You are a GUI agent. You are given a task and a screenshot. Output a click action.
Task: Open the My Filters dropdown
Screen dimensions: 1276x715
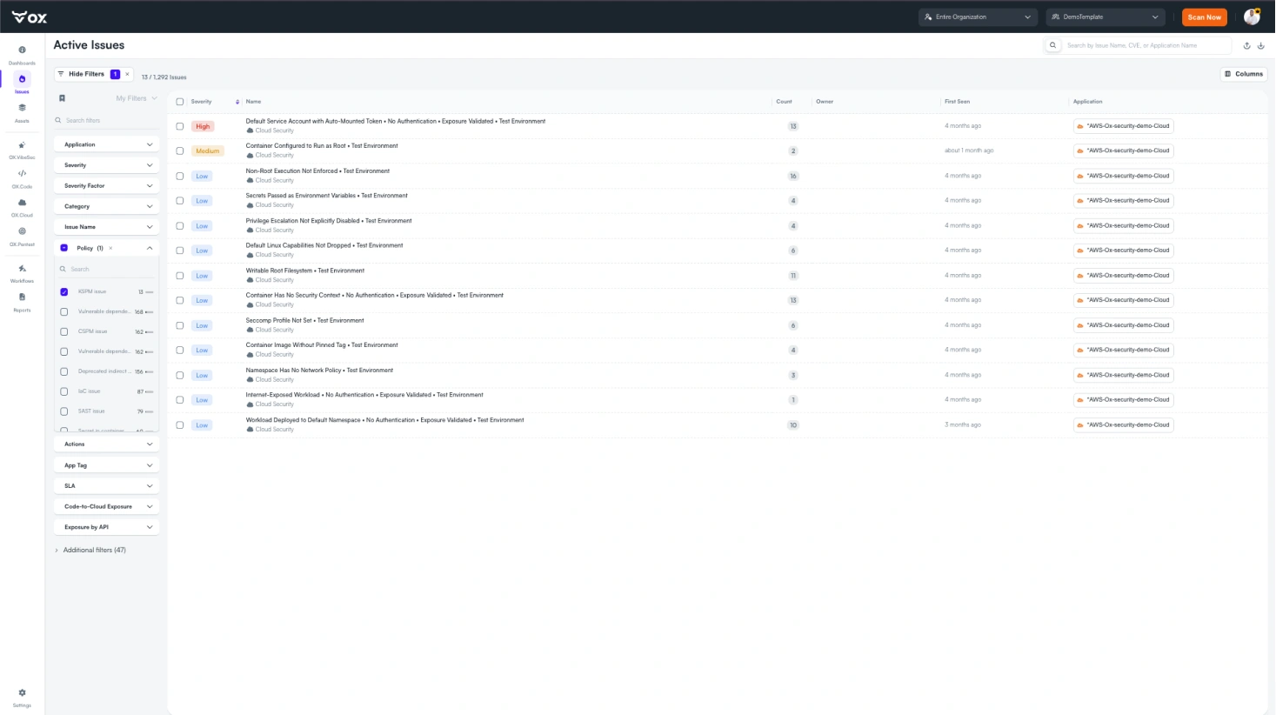click(137, 98)
